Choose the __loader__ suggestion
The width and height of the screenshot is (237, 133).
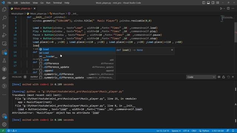77,57
